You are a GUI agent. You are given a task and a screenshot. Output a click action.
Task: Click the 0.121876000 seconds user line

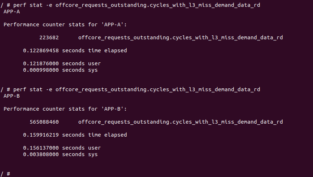click(x=62, y=63)
